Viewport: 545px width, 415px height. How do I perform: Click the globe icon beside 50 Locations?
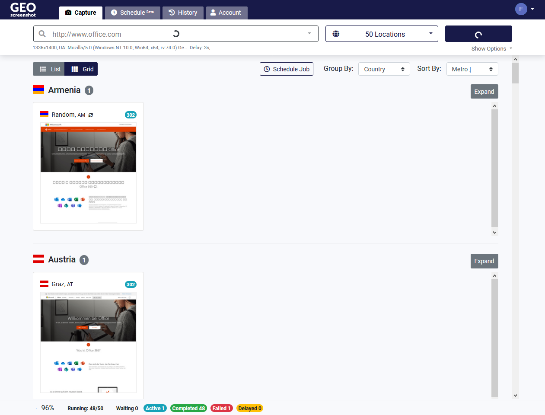[336, 33]
